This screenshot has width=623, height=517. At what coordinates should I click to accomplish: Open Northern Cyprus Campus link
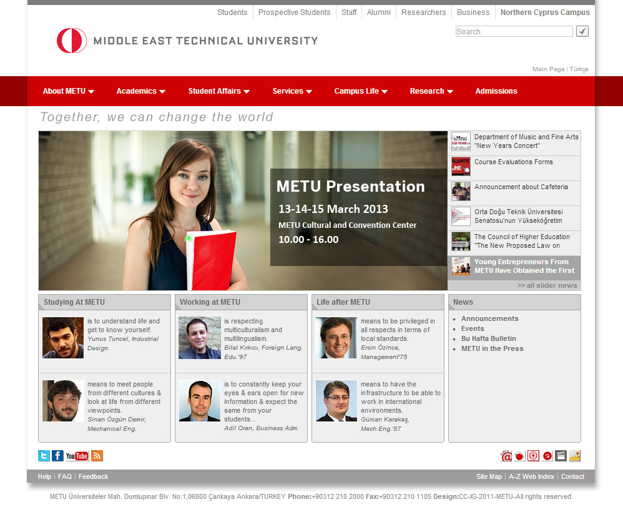point(545,12)
